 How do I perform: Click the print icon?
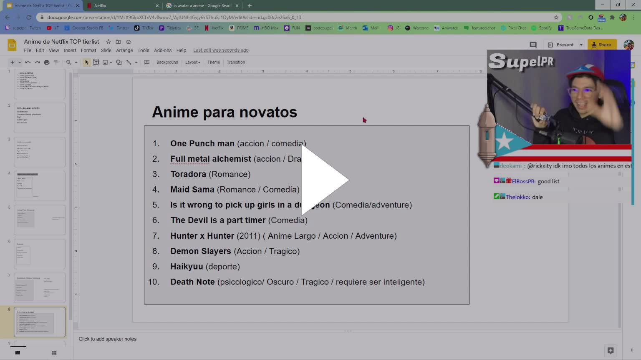(x=47, y=62)
